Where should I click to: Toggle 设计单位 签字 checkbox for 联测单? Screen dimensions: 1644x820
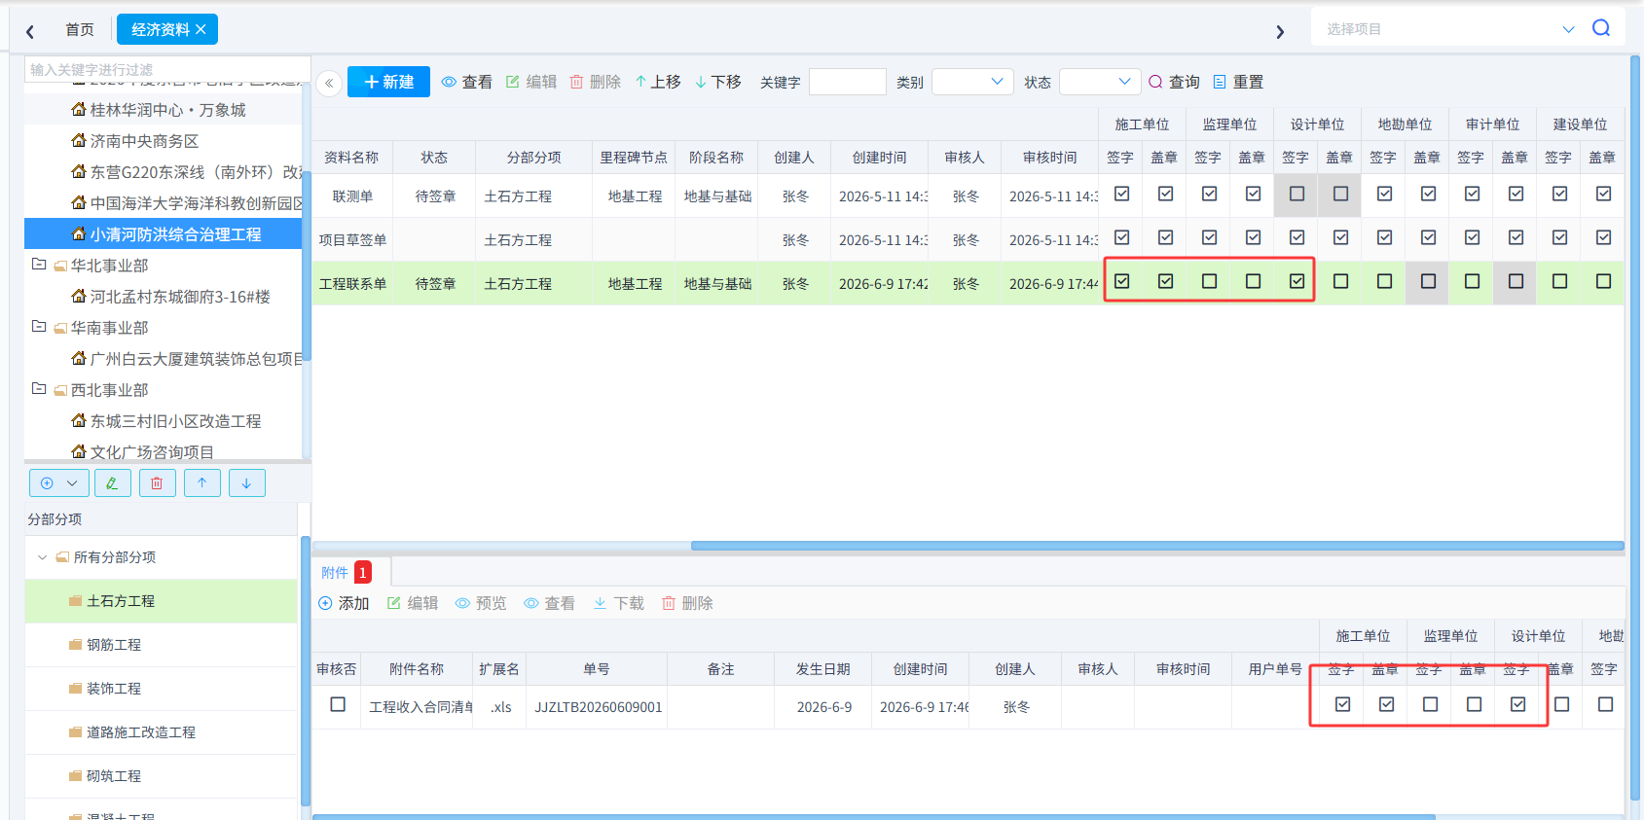coord(1297,195)
